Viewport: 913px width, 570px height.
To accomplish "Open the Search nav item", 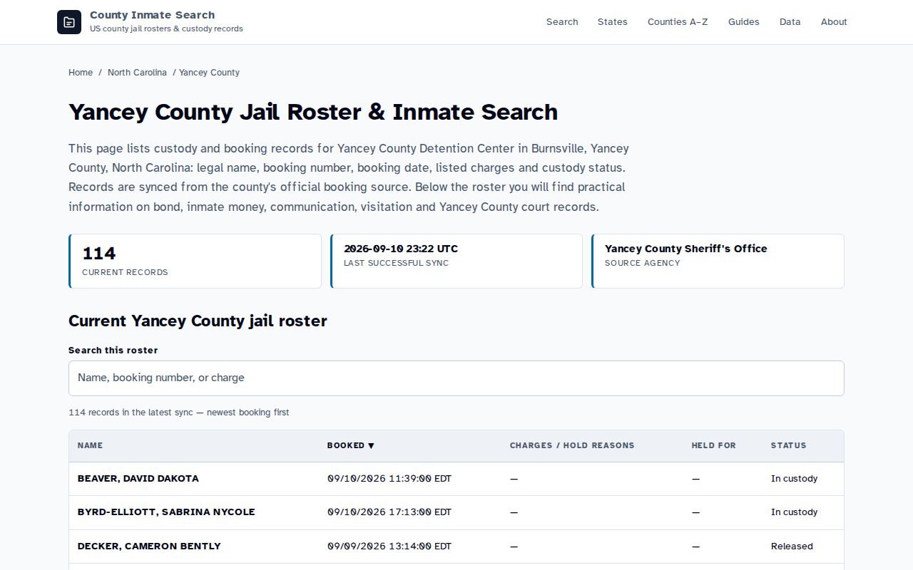I will coord(562,22).
